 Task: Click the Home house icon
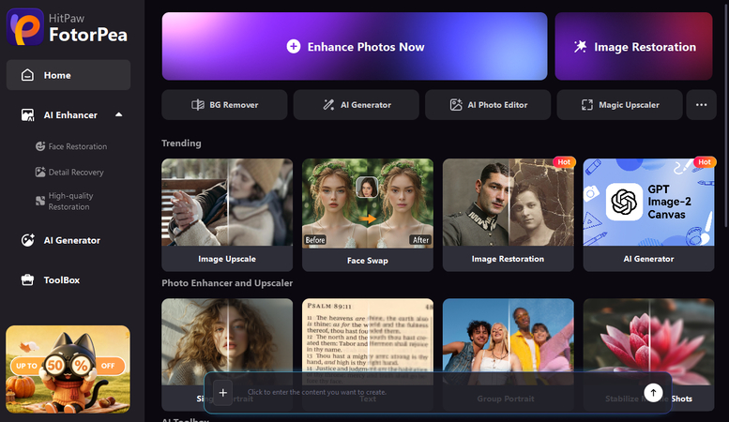(27, 75)
